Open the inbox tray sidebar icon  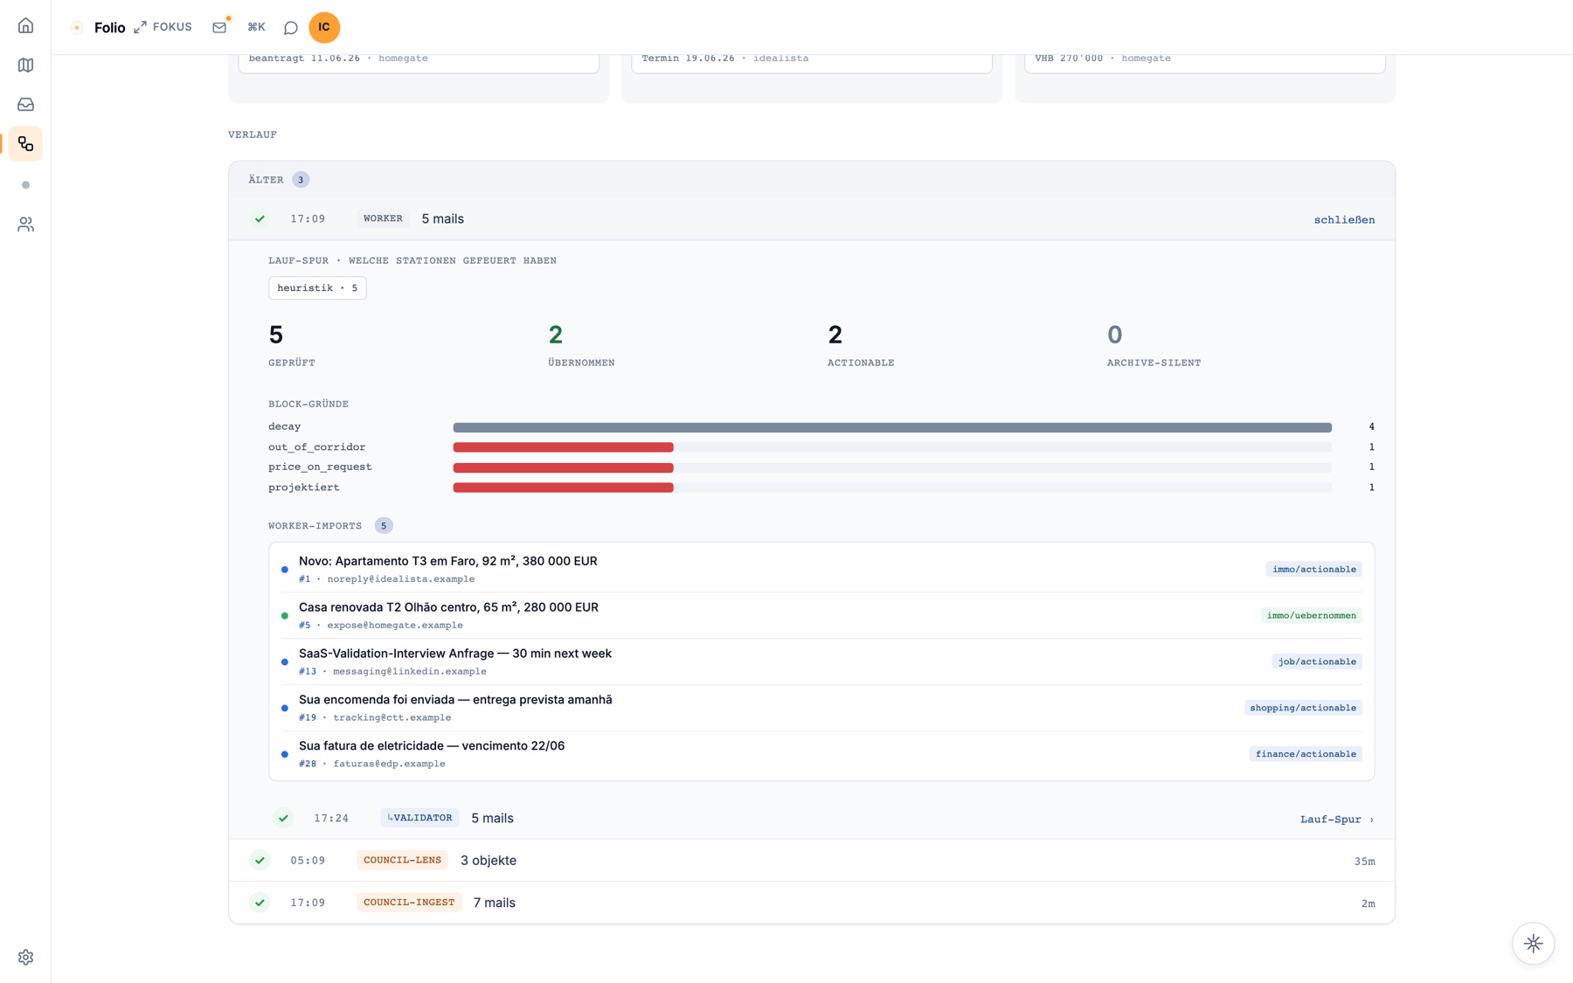(25, 104)
